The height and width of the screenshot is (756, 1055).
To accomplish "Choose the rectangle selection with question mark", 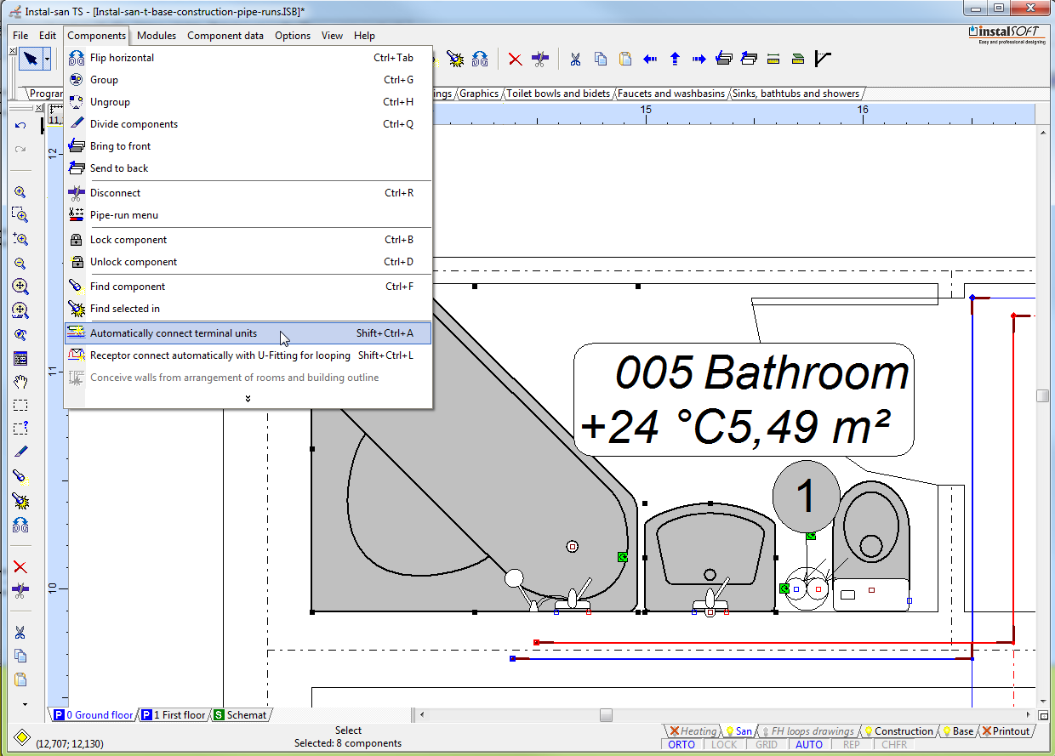I will pyautogui.click(x=20, y=428).
